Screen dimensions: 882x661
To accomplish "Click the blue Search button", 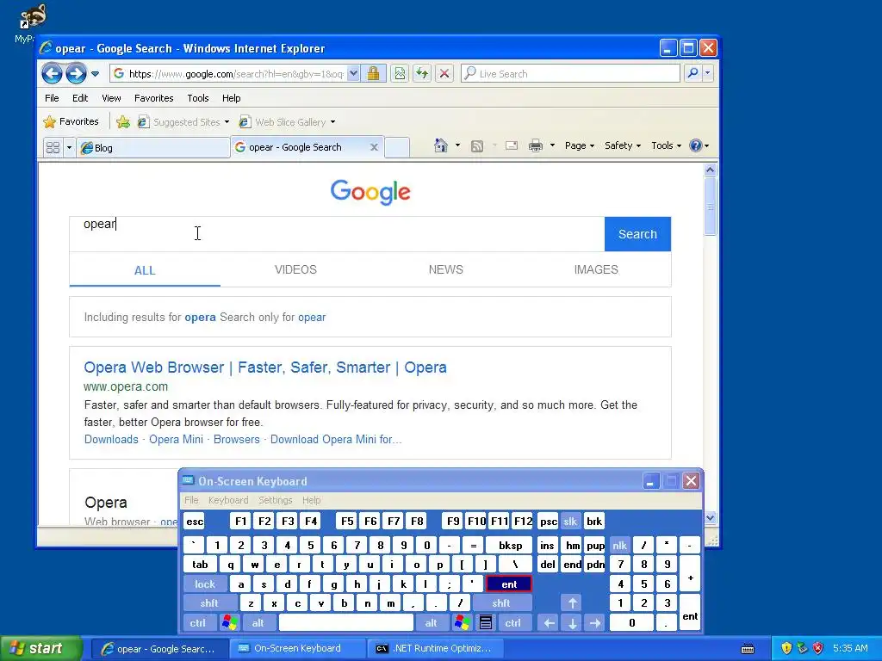I will point(637,234).
